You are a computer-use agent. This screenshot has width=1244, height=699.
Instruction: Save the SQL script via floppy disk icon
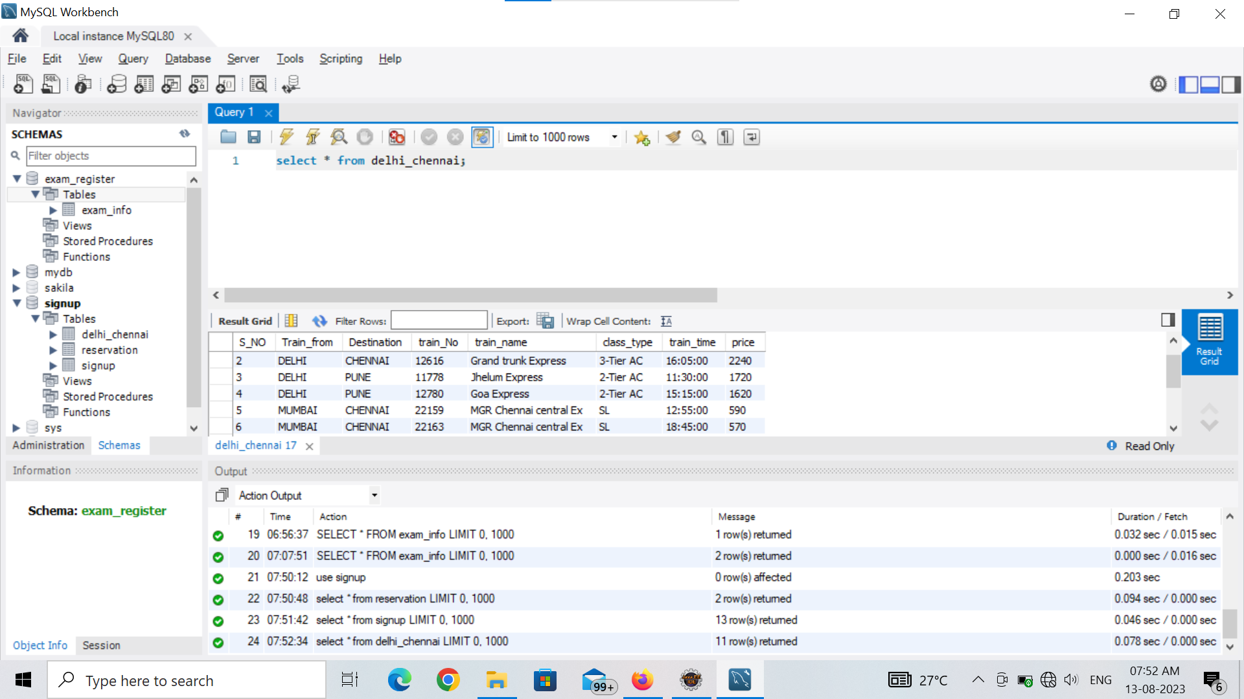tap(254, 137)
